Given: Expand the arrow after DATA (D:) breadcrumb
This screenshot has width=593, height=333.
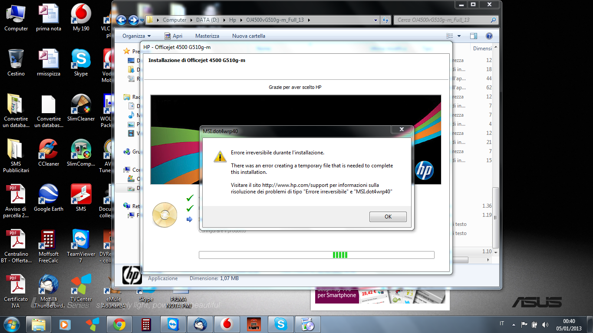Looking at the screenshot, I should point(224,20).
